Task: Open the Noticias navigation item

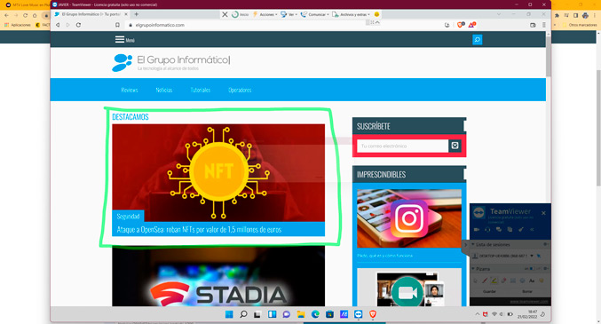Action: [164, 91]
